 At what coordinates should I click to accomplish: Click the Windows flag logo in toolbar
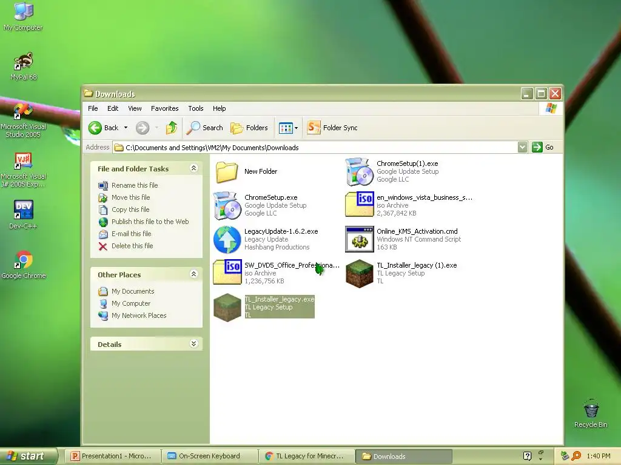551,108
